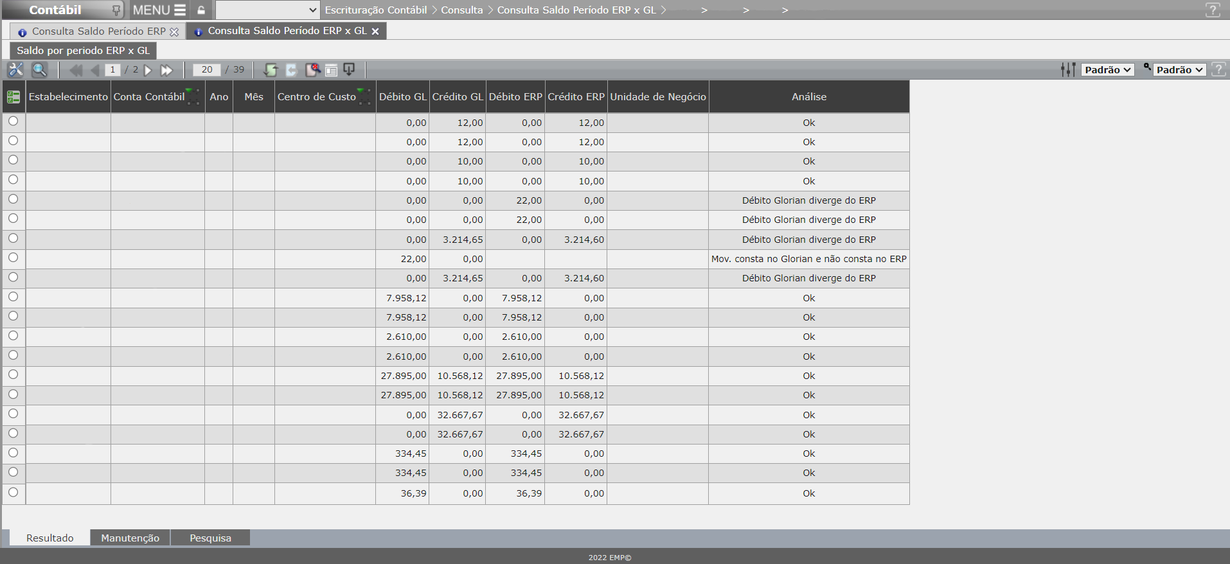Switch to the Pesquisa tab

coord(210,538)
